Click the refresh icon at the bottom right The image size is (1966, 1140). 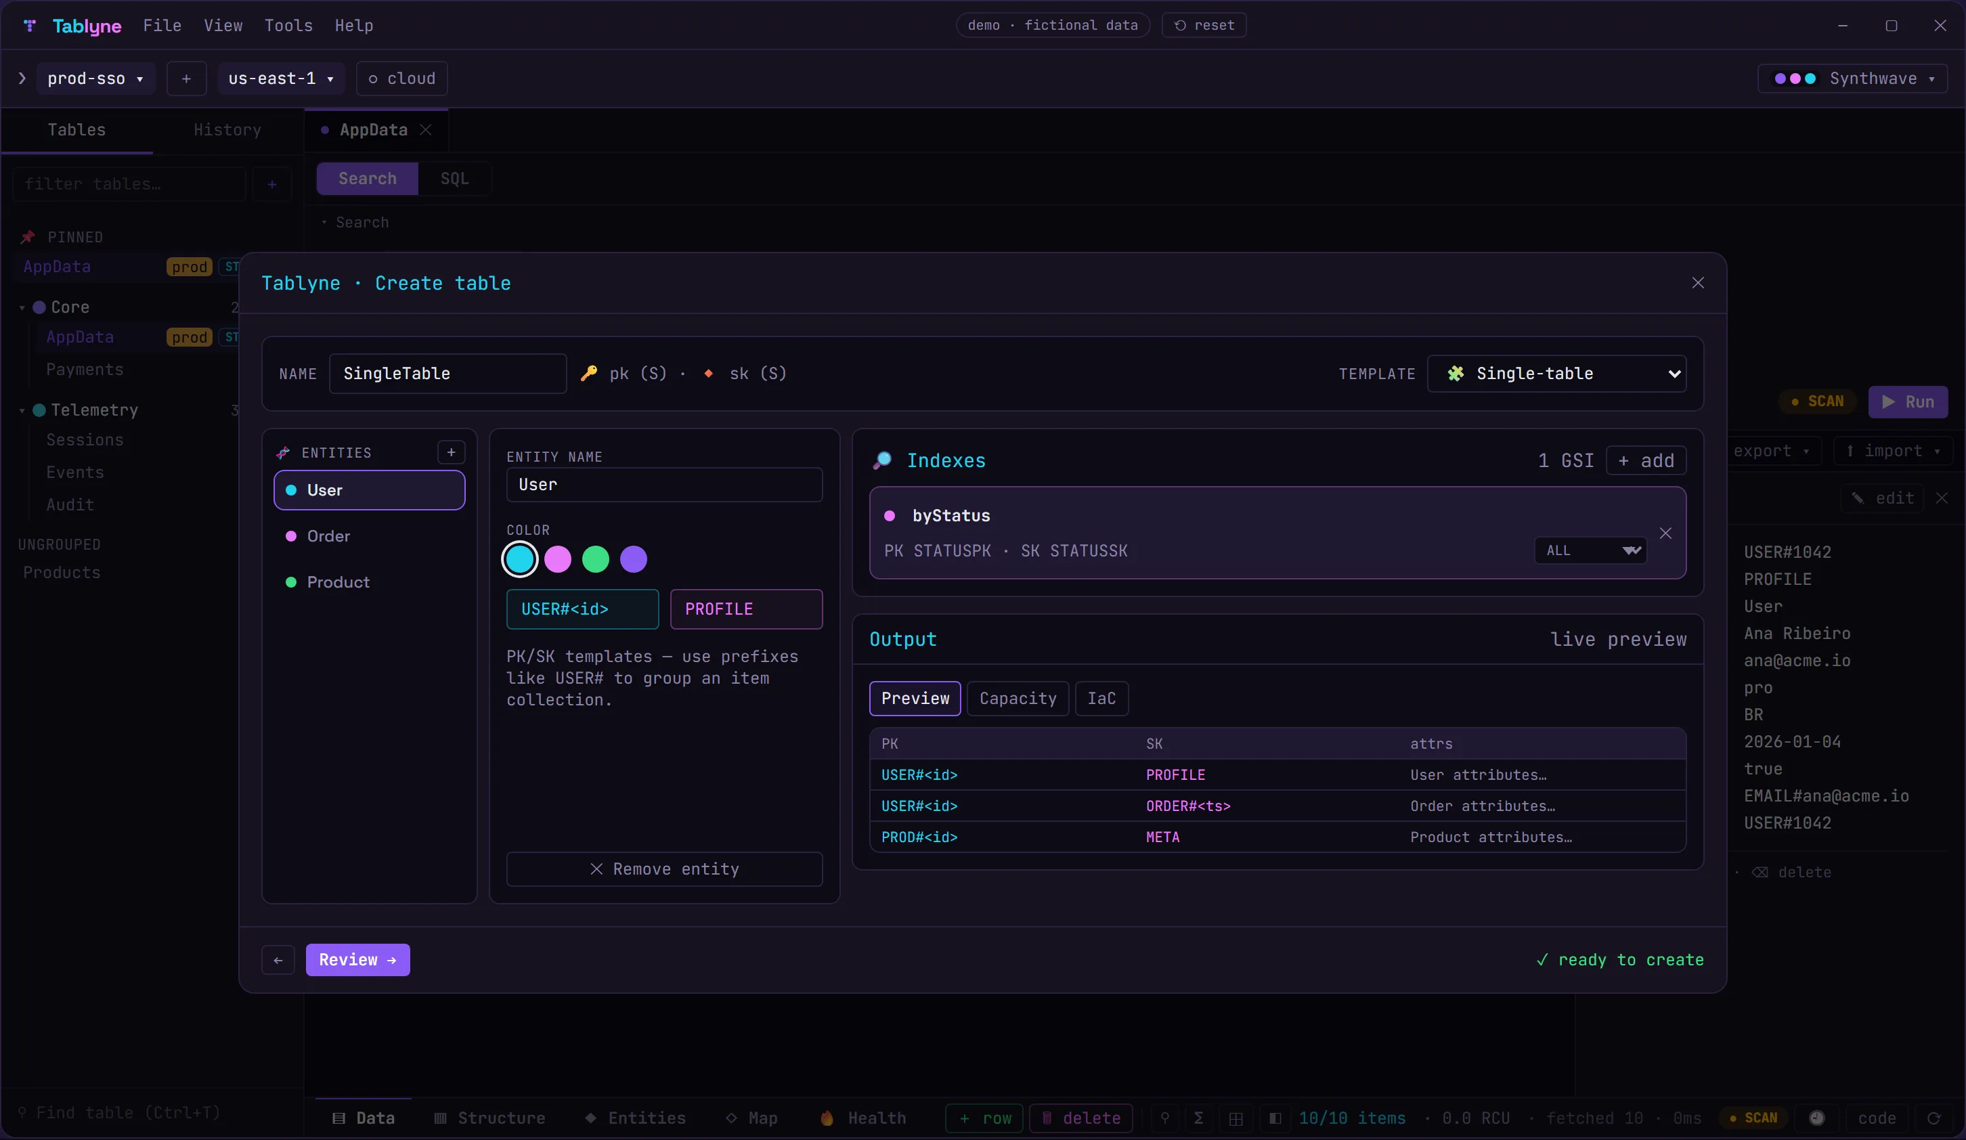[1934, 1118]
